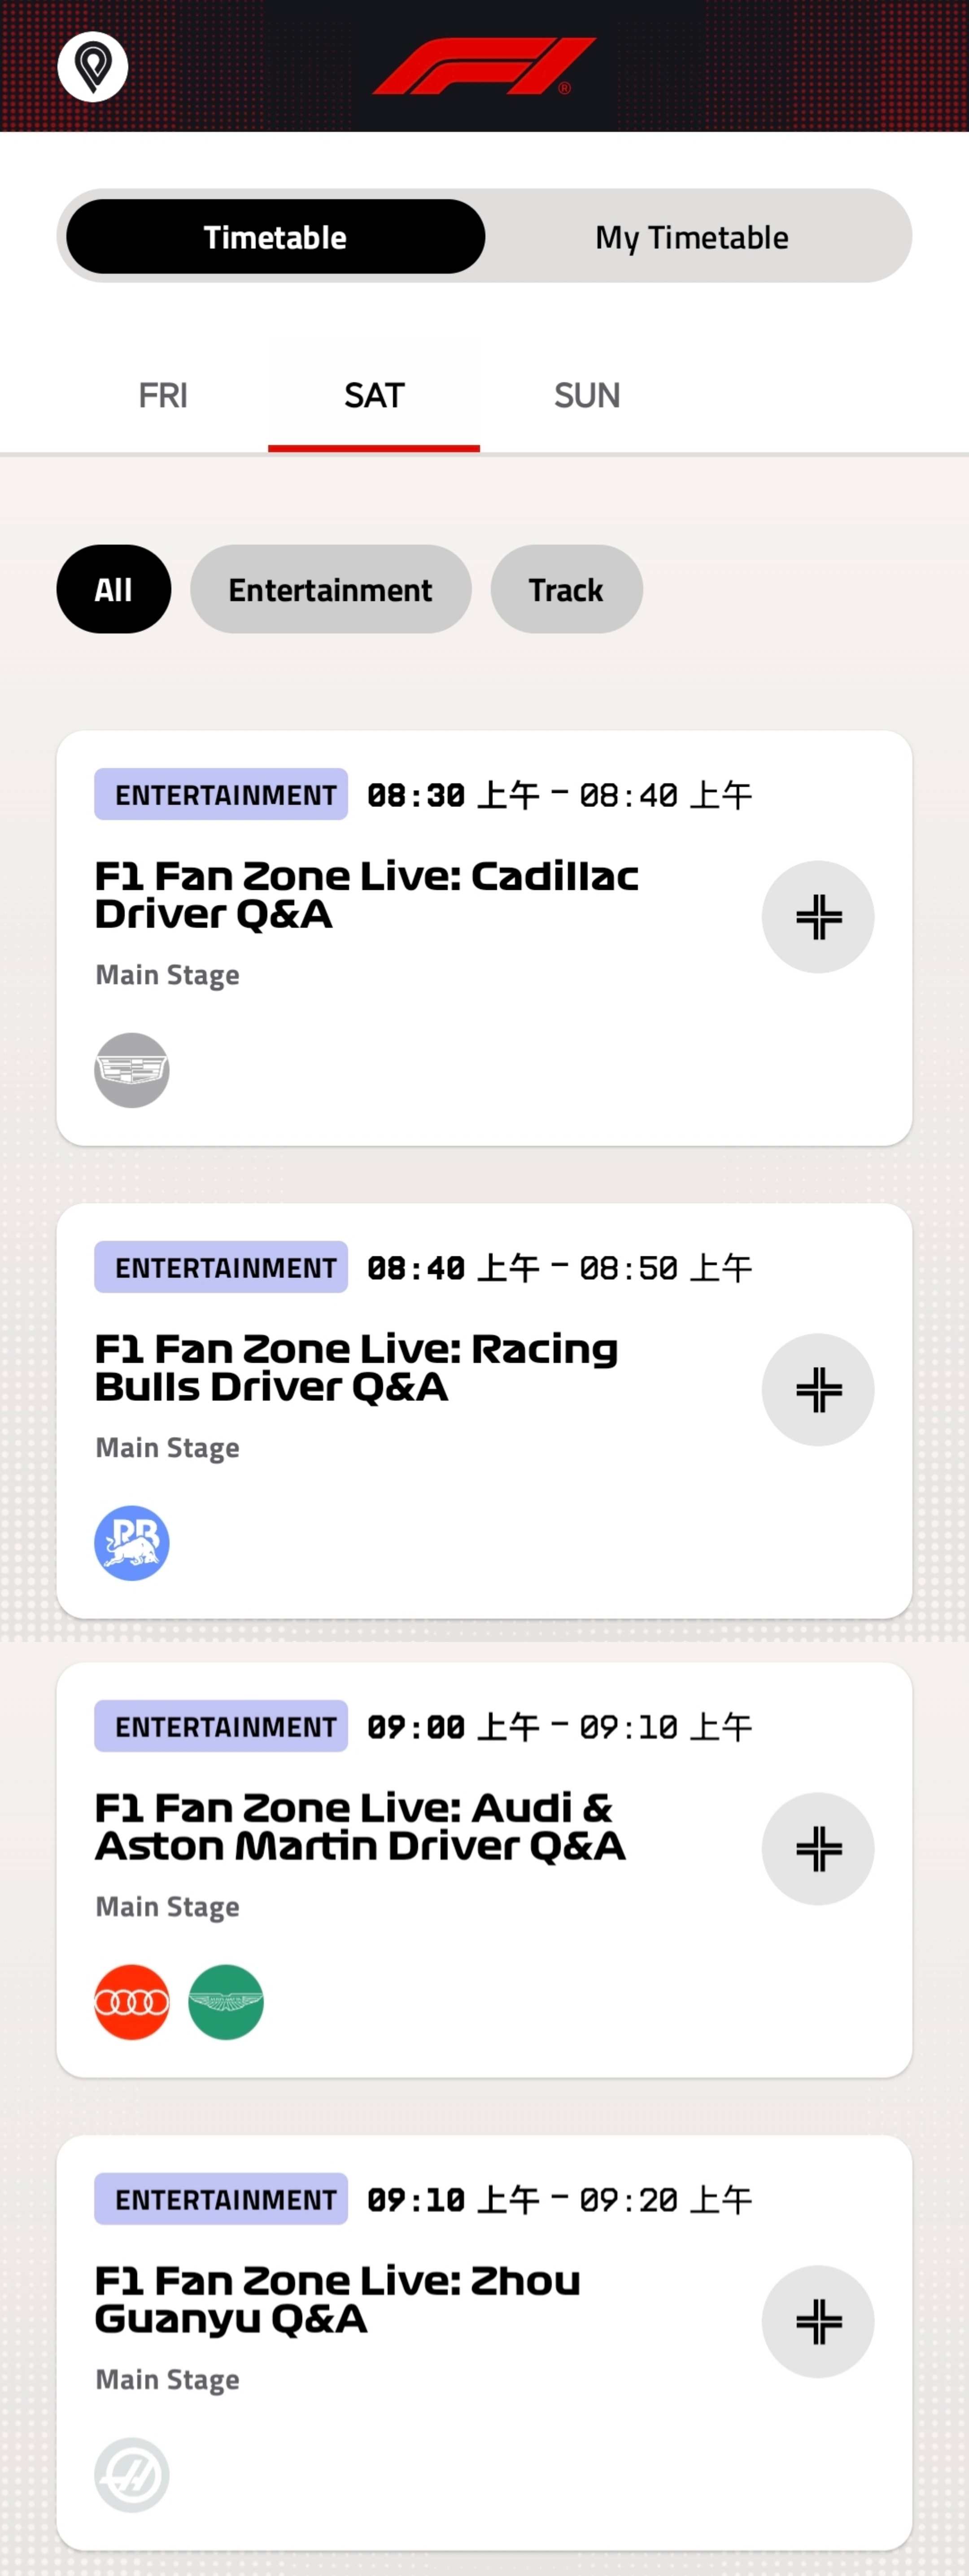The image size is (969, 2576).
Task: Open F1 Fan Zone Live: Zhou Guanyu Q&A
Action: point(337,2299)
